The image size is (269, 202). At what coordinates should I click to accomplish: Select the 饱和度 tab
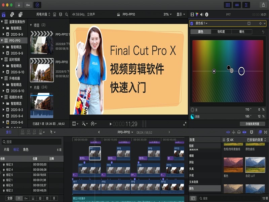(x=221, y=32)
